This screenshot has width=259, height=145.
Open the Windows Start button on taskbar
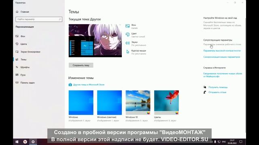click(17, 142)
